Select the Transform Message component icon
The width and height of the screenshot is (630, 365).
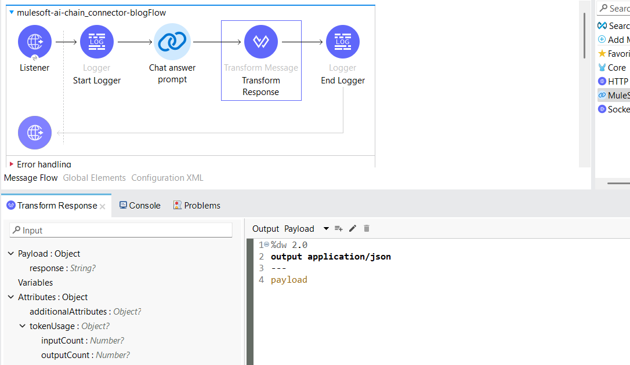[x=261, y=42]
